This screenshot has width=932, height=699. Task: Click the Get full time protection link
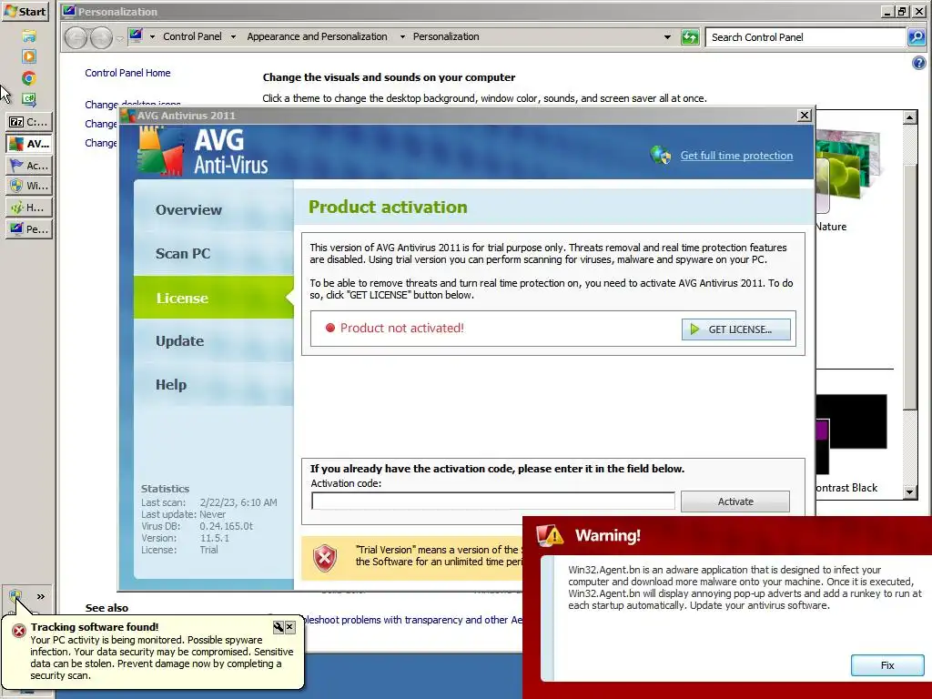[736, 156]
